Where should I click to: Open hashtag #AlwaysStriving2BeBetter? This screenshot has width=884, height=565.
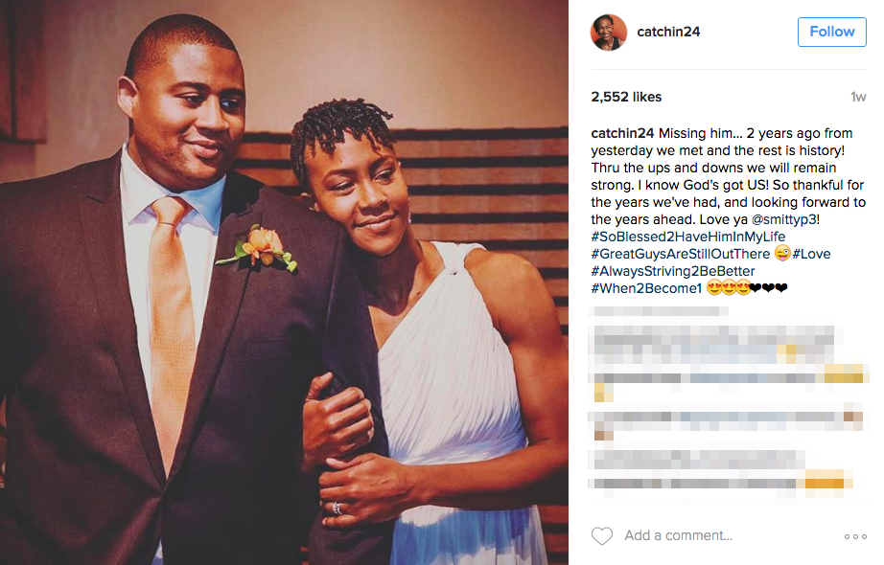[x=672, y=271]
